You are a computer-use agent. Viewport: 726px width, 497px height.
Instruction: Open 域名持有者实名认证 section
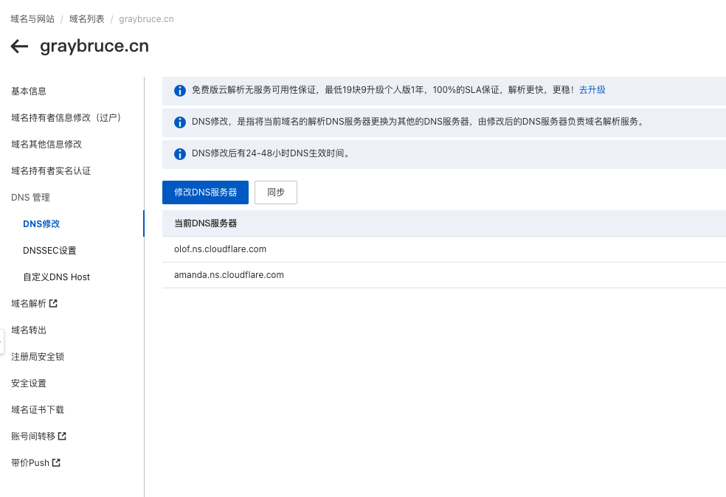pyautogui.click(x=51, y=170)
